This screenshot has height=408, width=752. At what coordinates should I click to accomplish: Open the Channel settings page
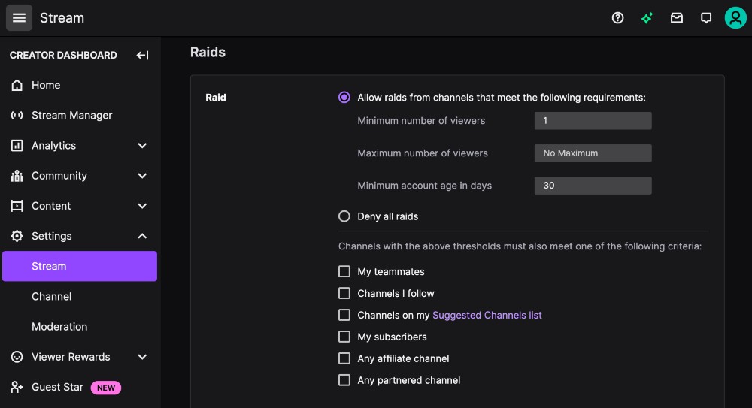[52, 296]
